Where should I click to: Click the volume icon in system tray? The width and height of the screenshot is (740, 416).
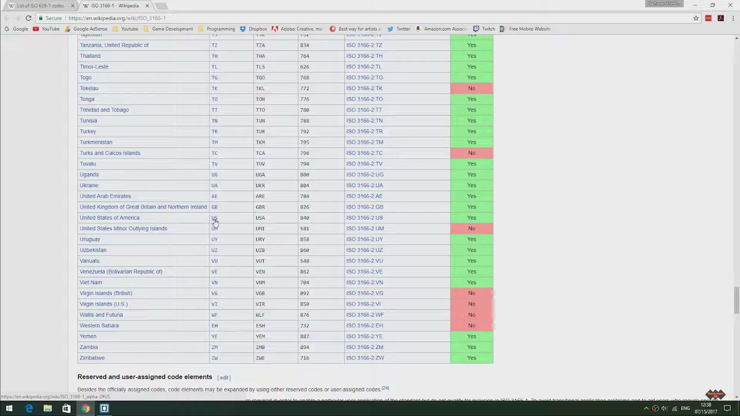pos(665,408)
